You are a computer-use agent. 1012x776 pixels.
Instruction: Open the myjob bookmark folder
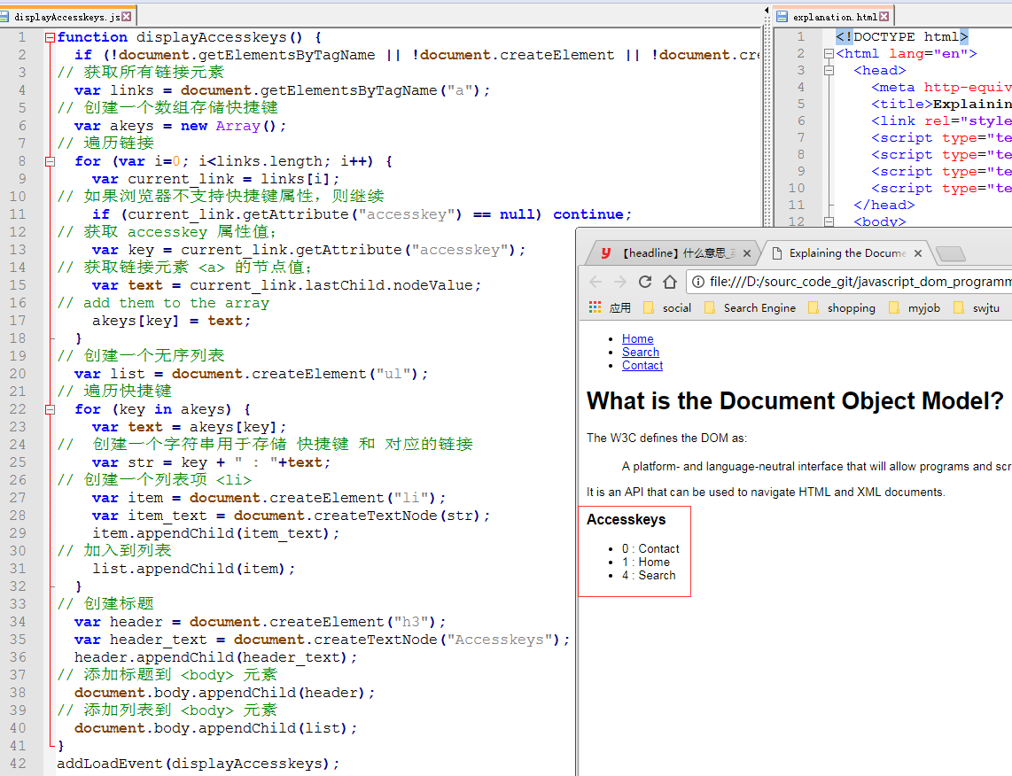[915, 307]
